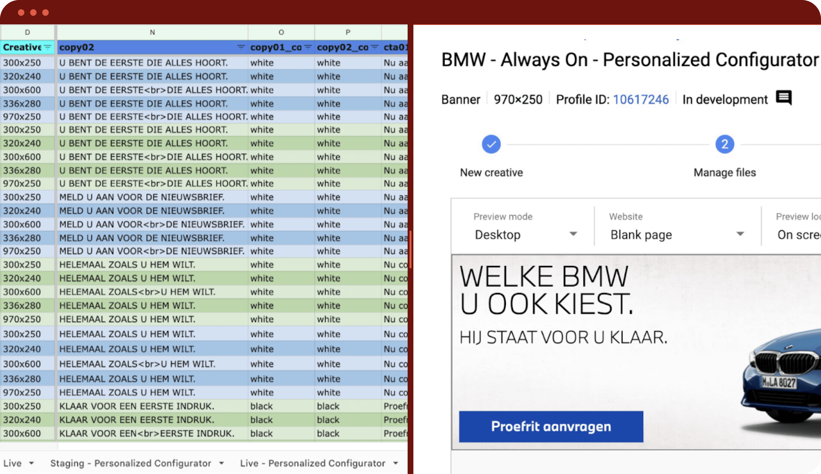Select first Proefr cell in cta01 column
821x474 pixels.
395,406
